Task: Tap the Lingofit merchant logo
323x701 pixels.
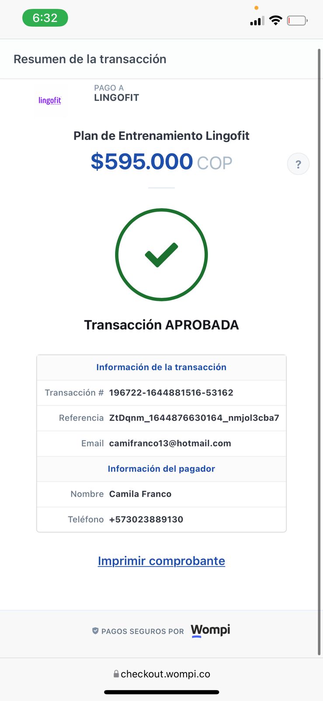Action: click(50, 101)
